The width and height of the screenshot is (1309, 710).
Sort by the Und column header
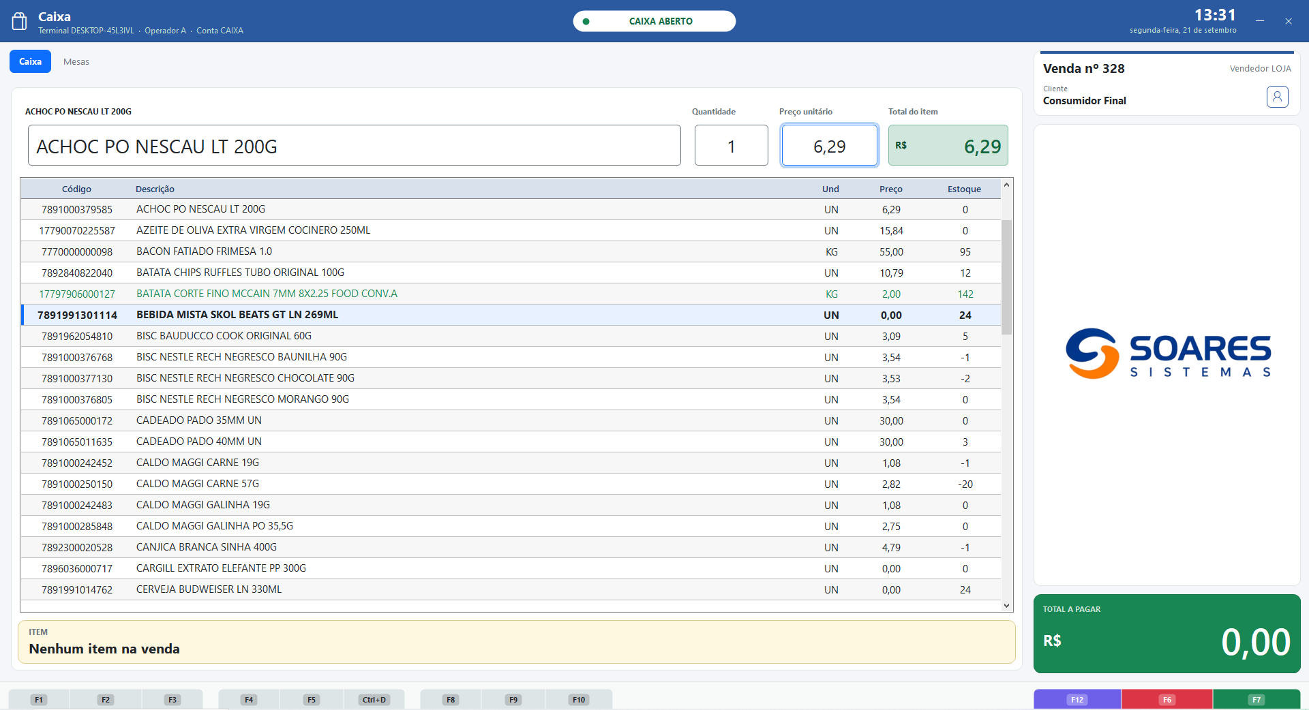pyautogui.click(x=830, y=189)
